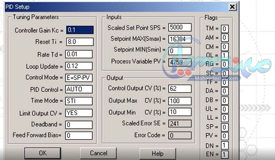Click the Scaled Set Point SPS field
This screenshot has width=275, height=160.
[180, 27]
